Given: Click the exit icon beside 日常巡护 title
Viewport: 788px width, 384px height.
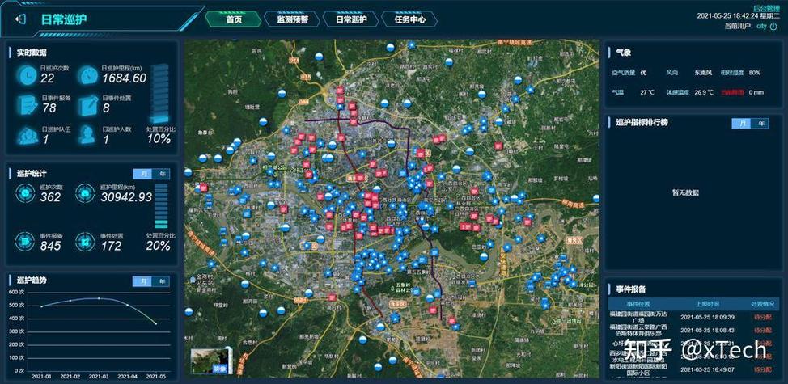Looking at the screenshot, I should click(x=21, y=19).
